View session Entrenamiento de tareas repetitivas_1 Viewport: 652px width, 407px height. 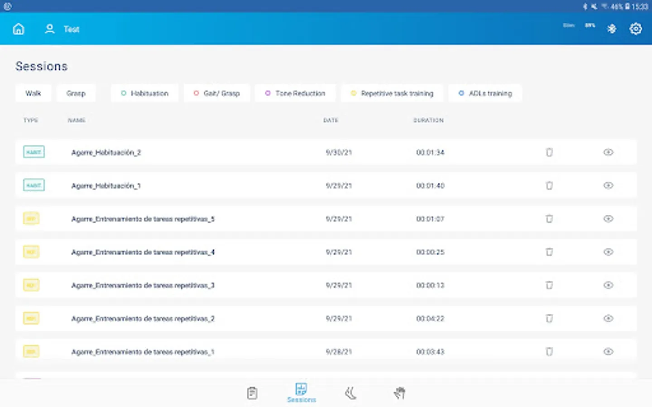click(608, 352)
